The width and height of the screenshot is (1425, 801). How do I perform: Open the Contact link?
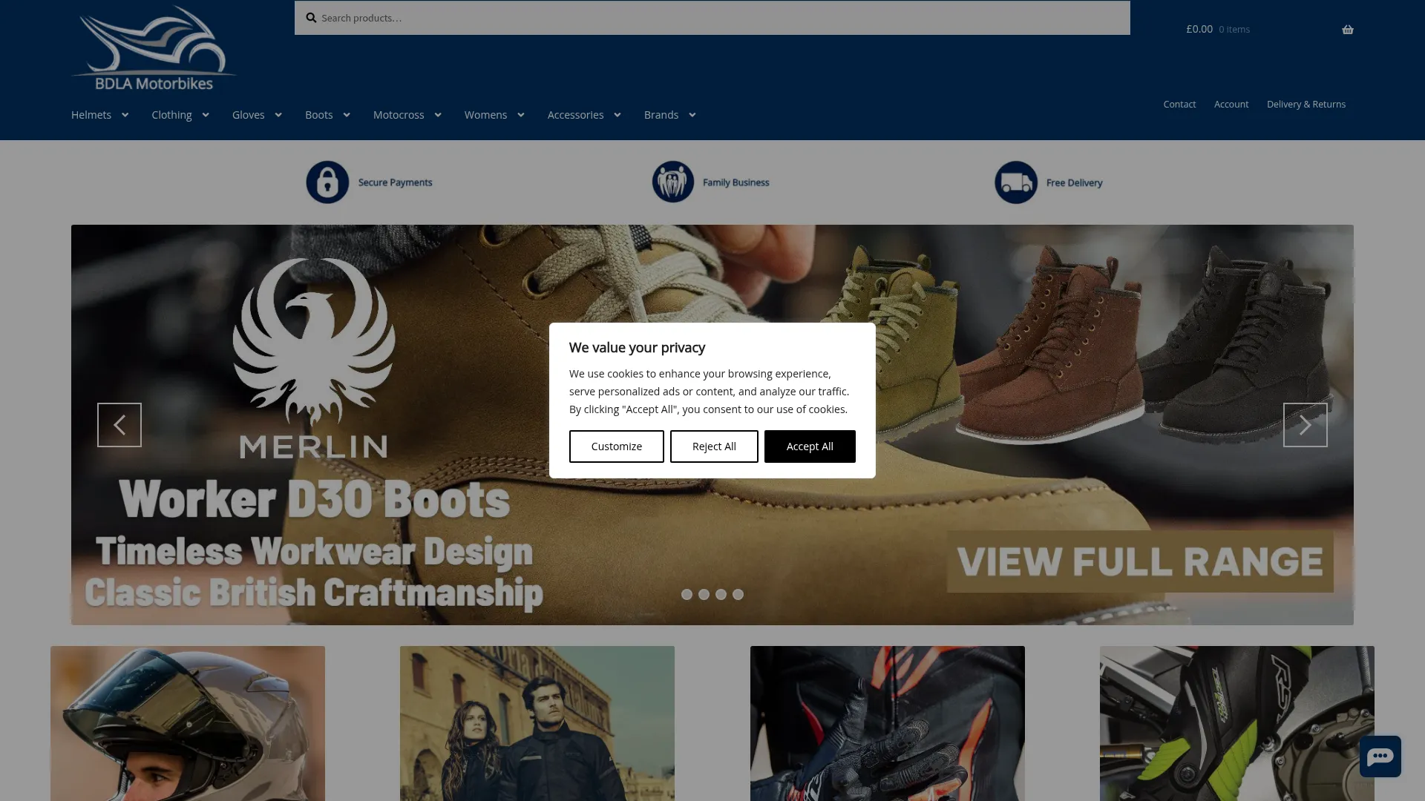1179,105
